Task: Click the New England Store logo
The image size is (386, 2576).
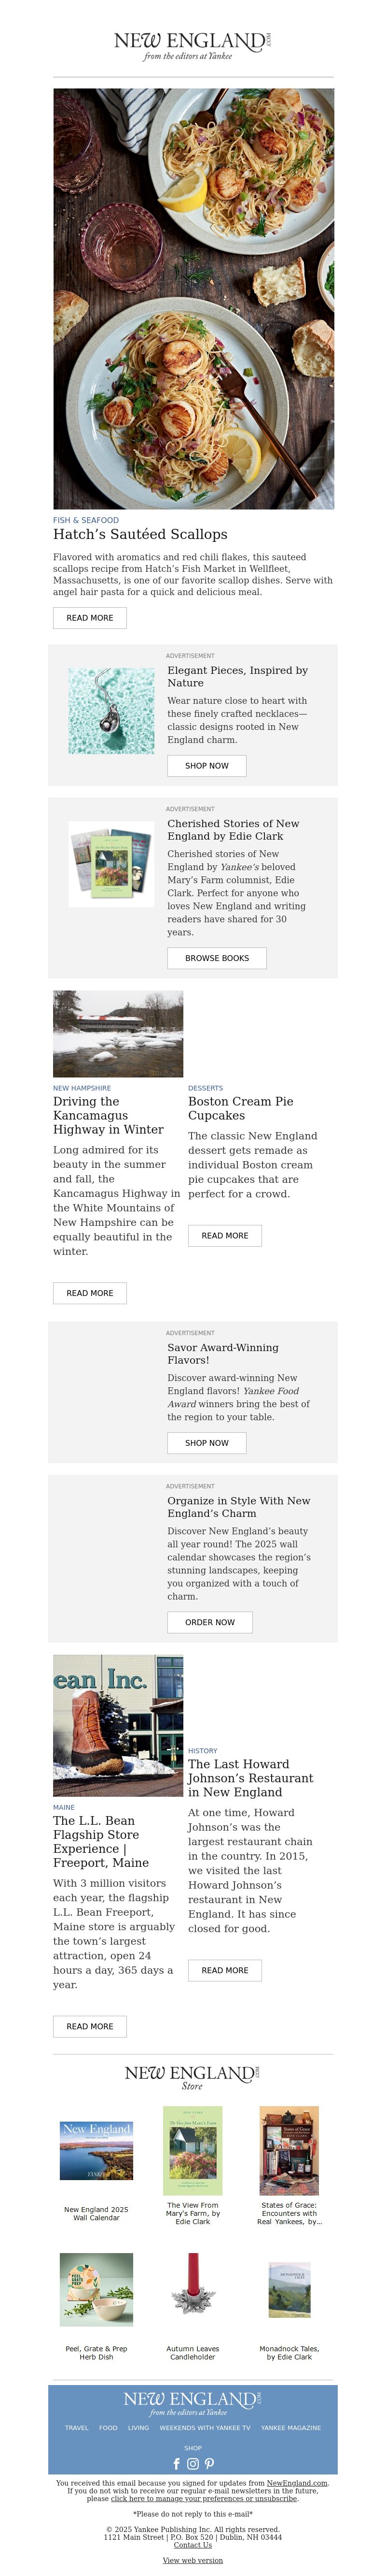Action: [193, 2077]
